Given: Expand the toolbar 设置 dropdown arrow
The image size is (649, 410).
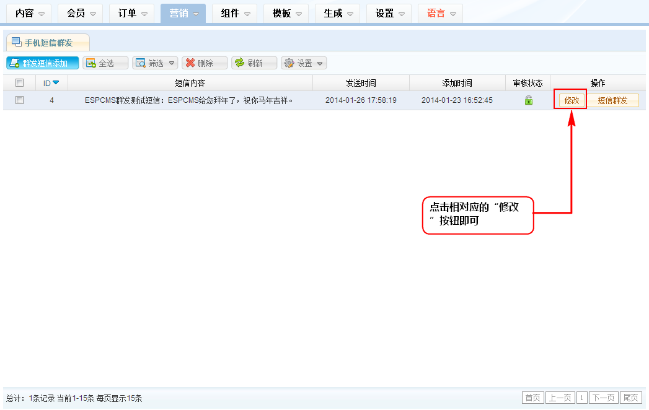Looking at the screenshot, I should tap(320, 63).
